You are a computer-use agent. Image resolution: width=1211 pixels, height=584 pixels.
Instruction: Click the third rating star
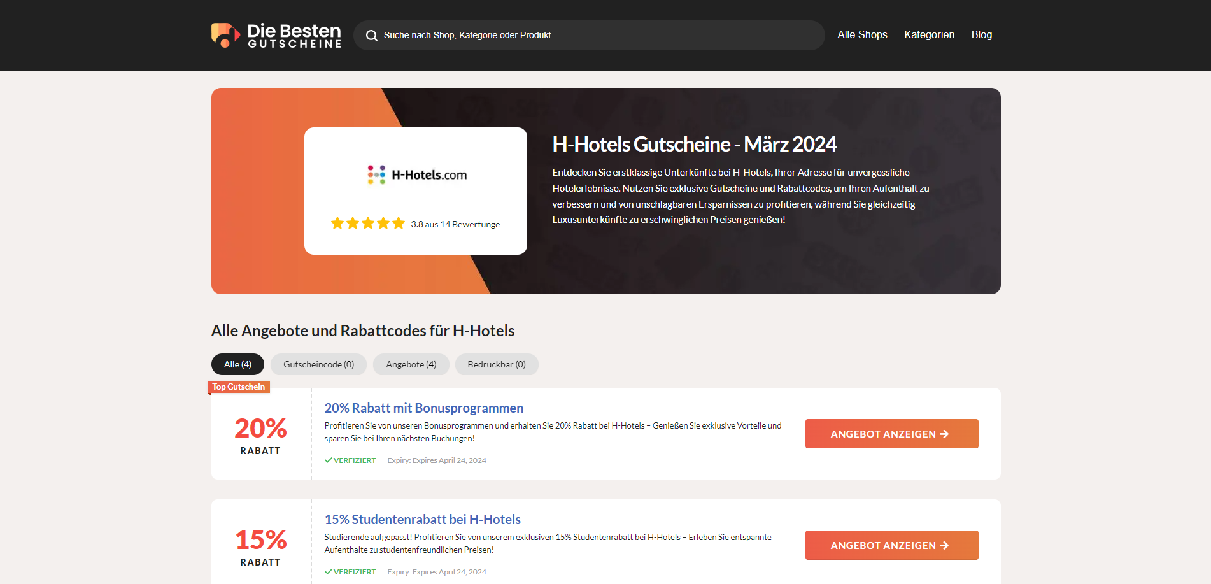[x=368, y=223]
